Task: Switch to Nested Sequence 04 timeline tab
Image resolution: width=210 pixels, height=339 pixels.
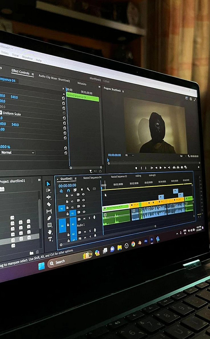Action: point(92,178)
